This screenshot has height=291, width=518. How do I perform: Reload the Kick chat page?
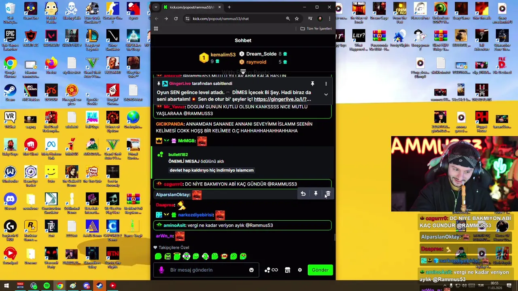176,19
